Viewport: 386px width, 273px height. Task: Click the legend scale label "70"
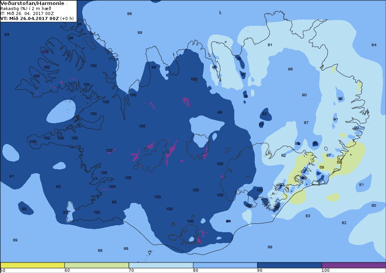click(131, 271)
